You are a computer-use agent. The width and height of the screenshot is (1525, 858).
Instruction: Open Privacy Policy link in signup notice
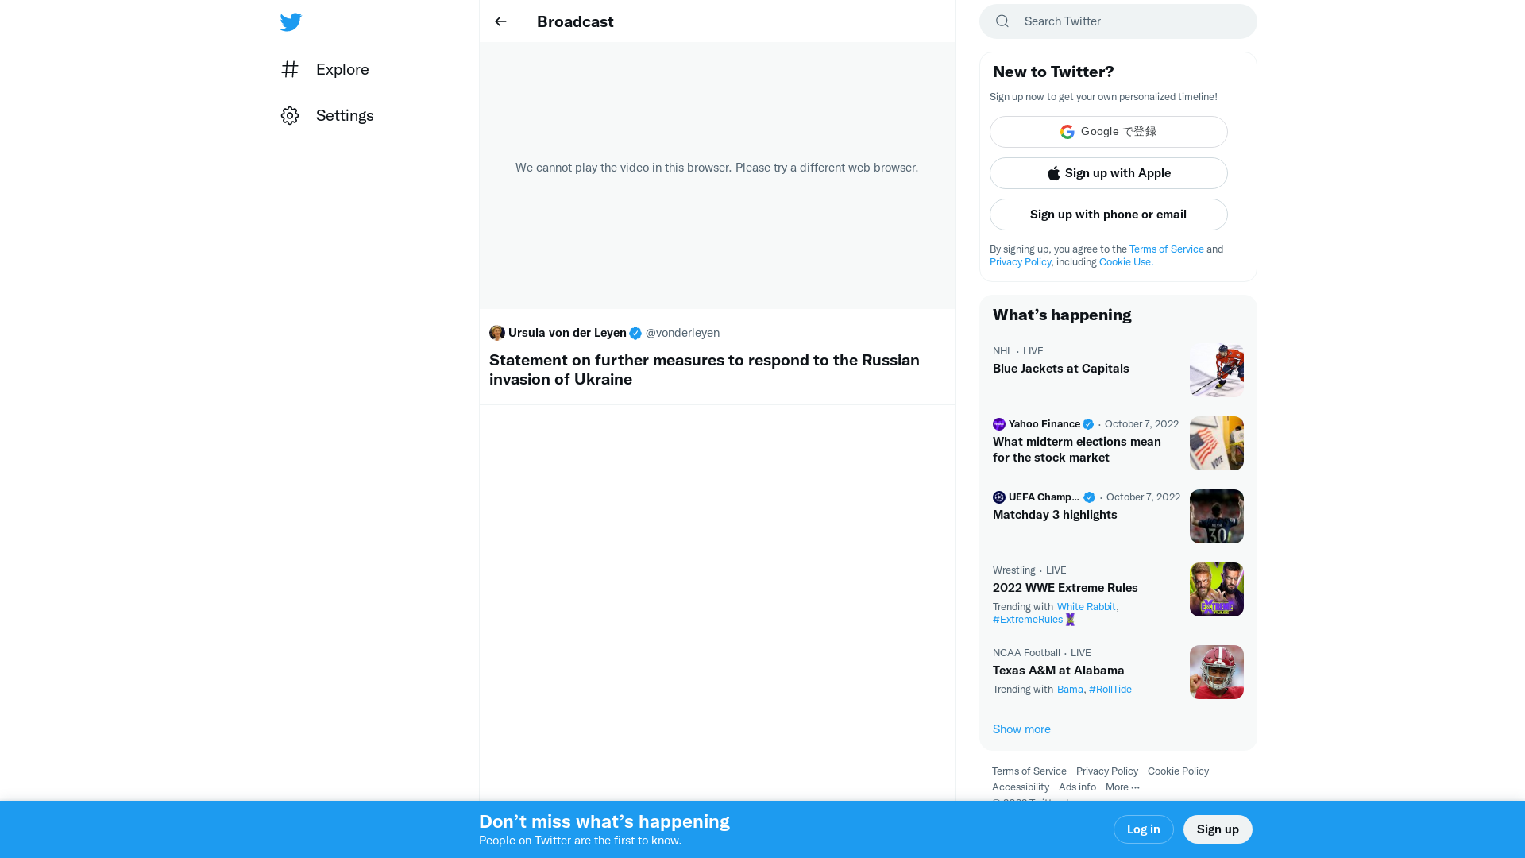[1021, 262]
